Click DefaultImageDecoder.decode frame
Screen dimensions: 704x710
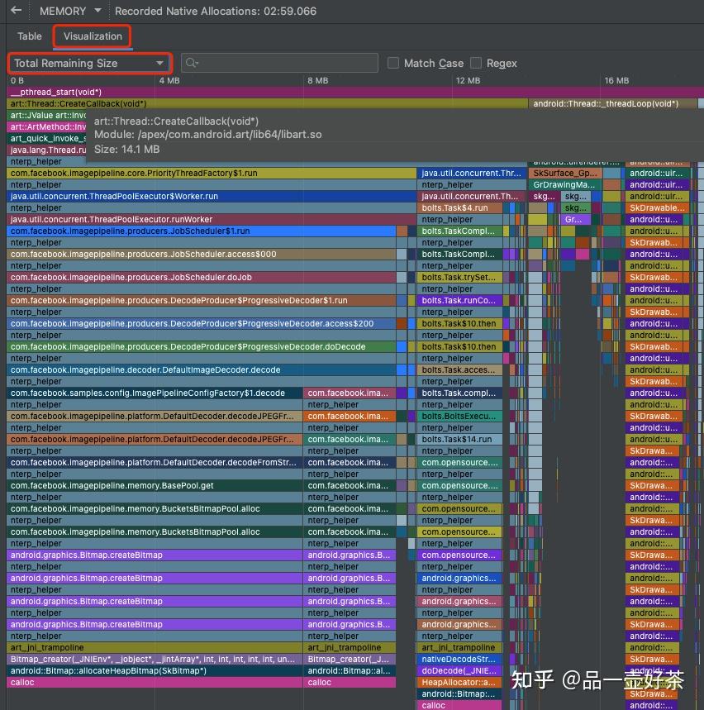pos(201,370)
